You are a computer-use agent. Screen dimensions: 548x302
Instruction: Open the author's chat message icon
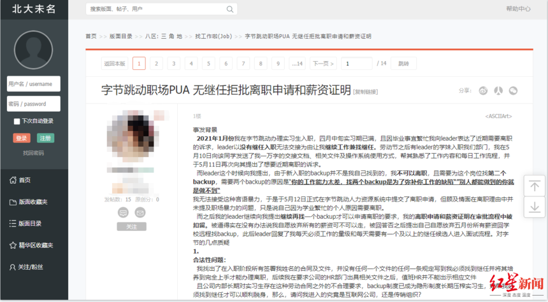[123, 212]
